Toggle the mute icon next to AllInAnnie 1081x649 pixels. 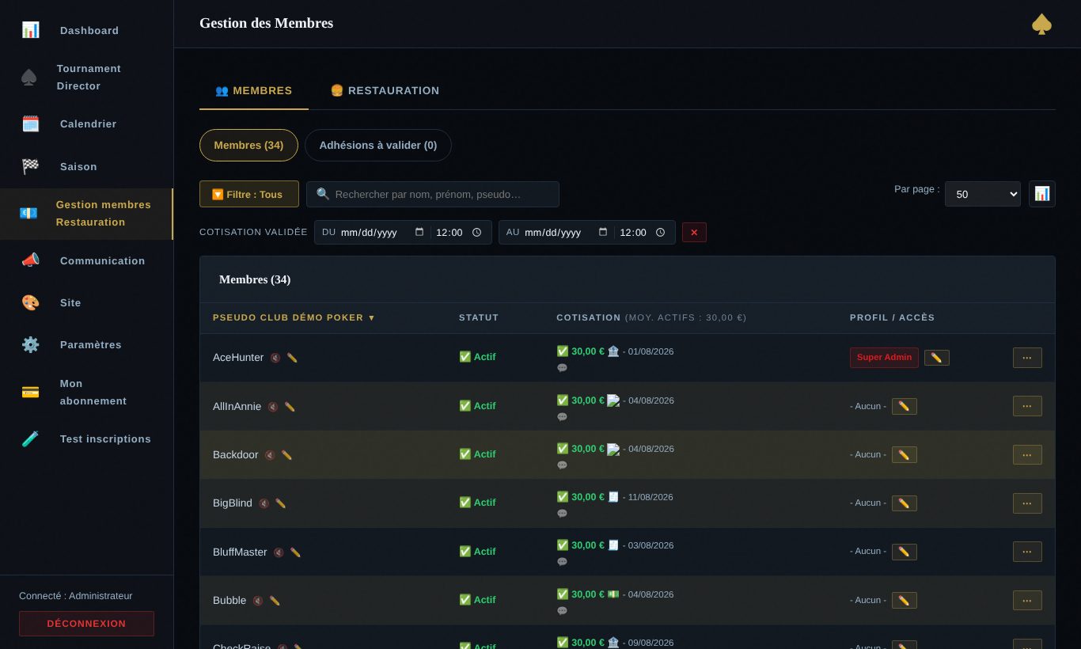tap(273, 407)
